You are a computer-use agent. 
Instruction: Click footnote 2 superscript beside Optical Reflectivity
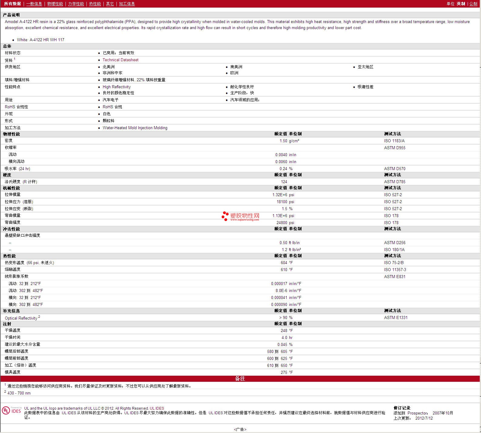tap(39, 317)
